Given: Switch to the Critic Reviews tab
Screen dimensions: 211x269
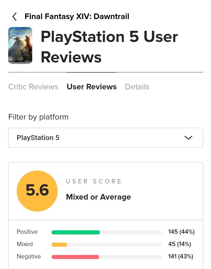Looking at the screenshot, I should pos(33,87).
